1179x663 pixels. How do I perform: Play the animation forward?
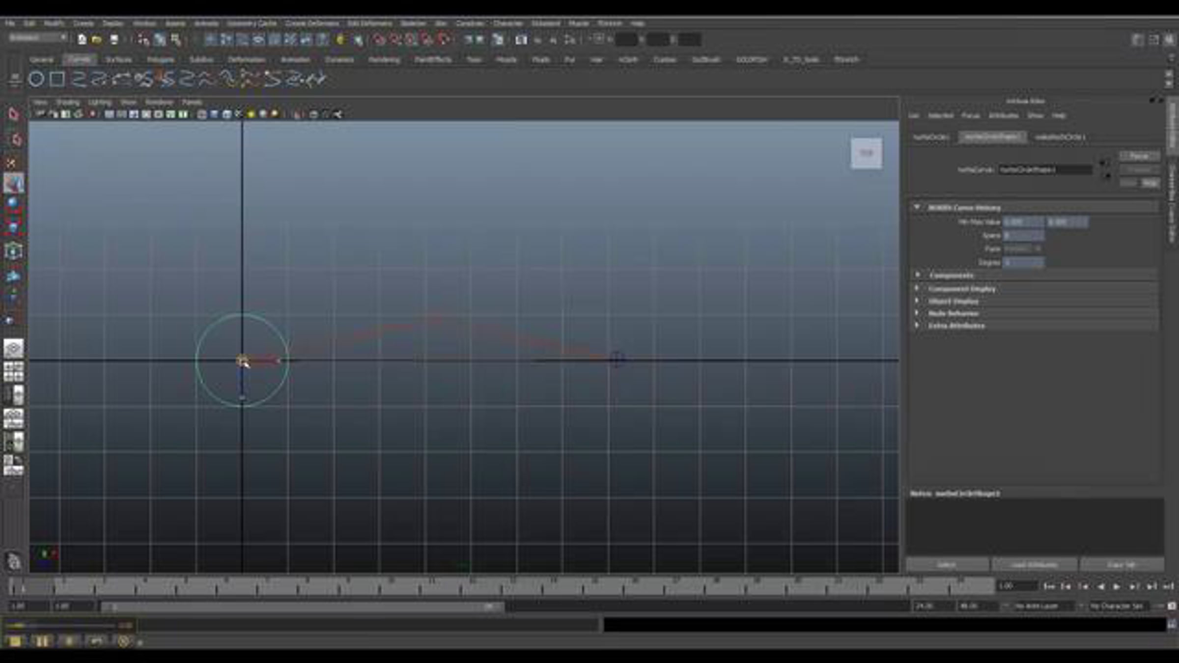1116,586
